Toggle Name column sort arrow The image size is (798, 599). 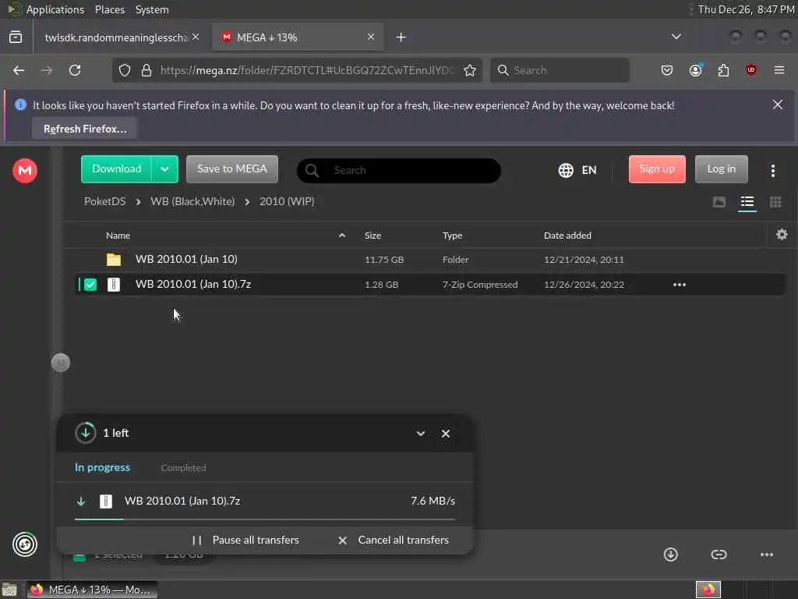pyautogui.click(x=342, y=236)
